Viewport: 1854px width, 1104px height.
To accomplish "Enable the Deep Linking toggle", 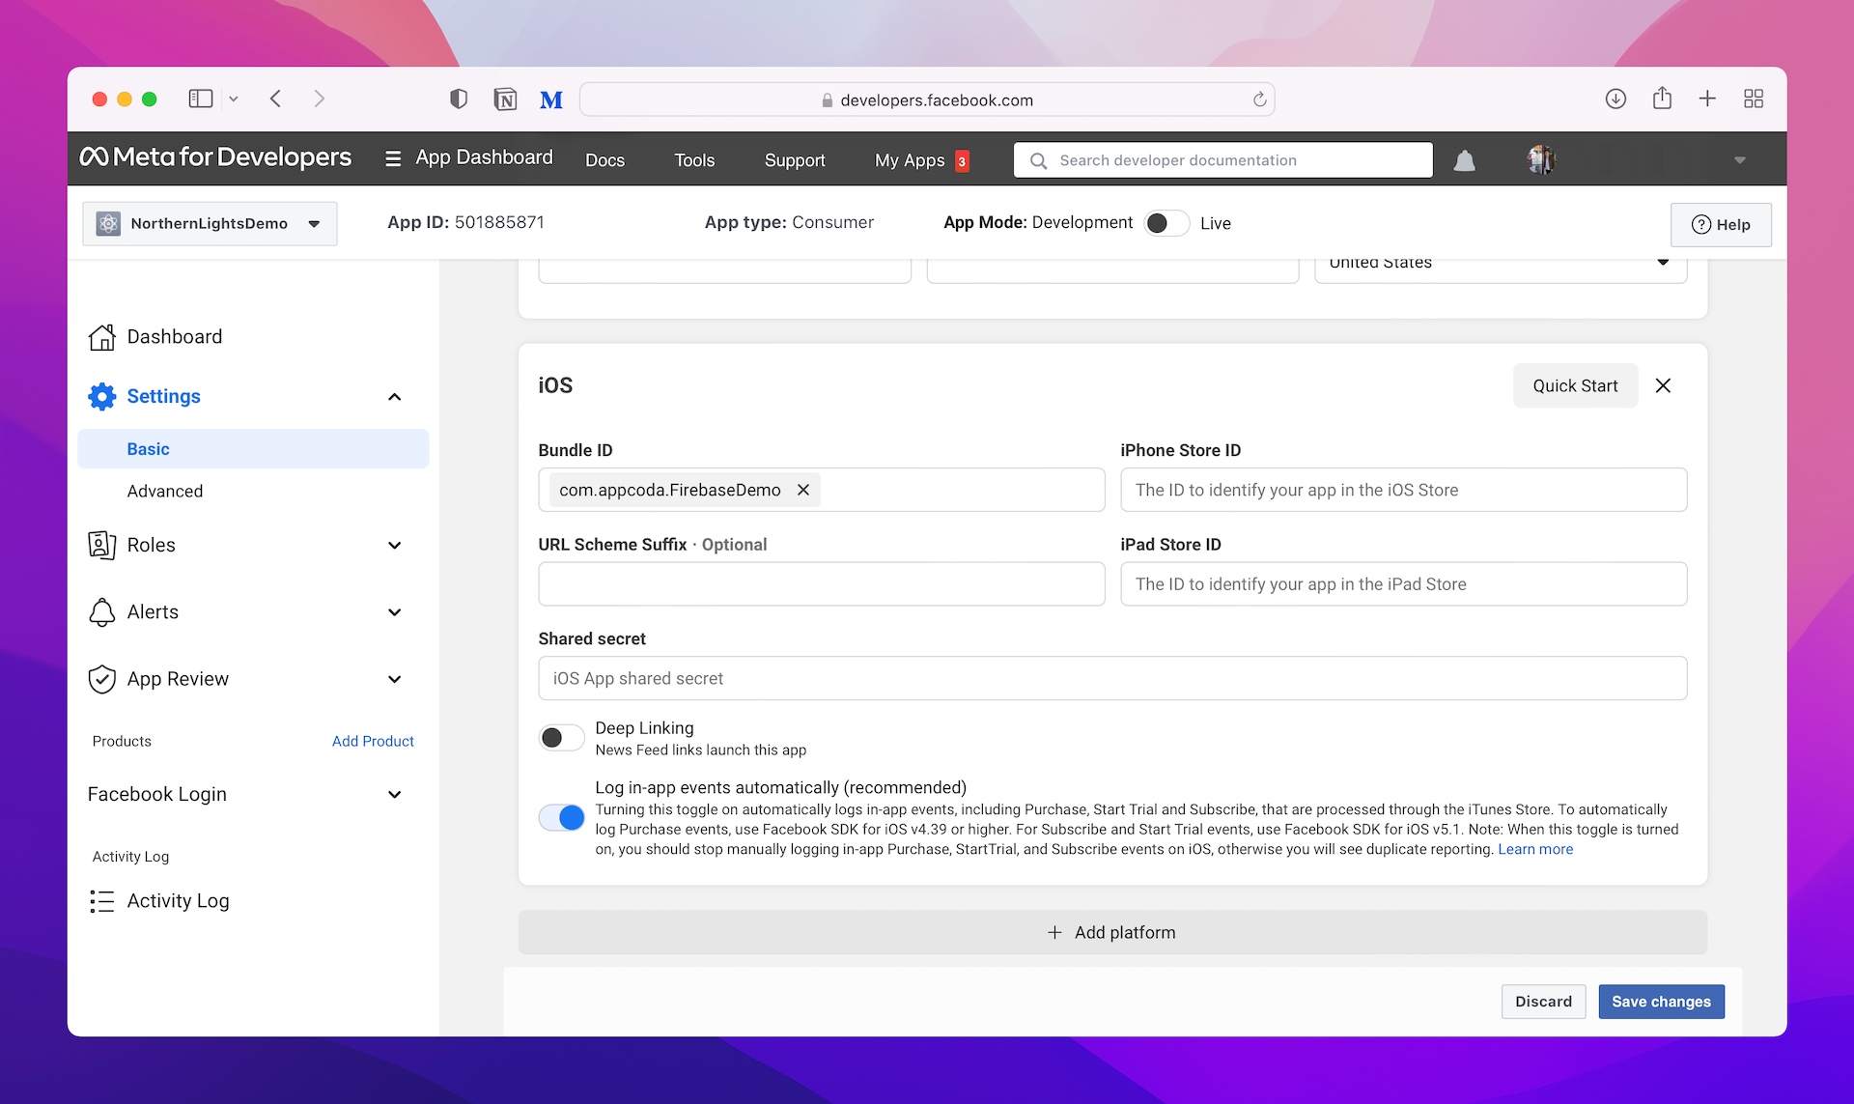I will (x=561, y=738).
